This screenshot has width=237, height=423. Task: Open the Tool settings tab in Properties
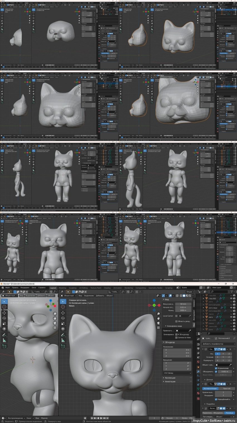click(198, 339)
